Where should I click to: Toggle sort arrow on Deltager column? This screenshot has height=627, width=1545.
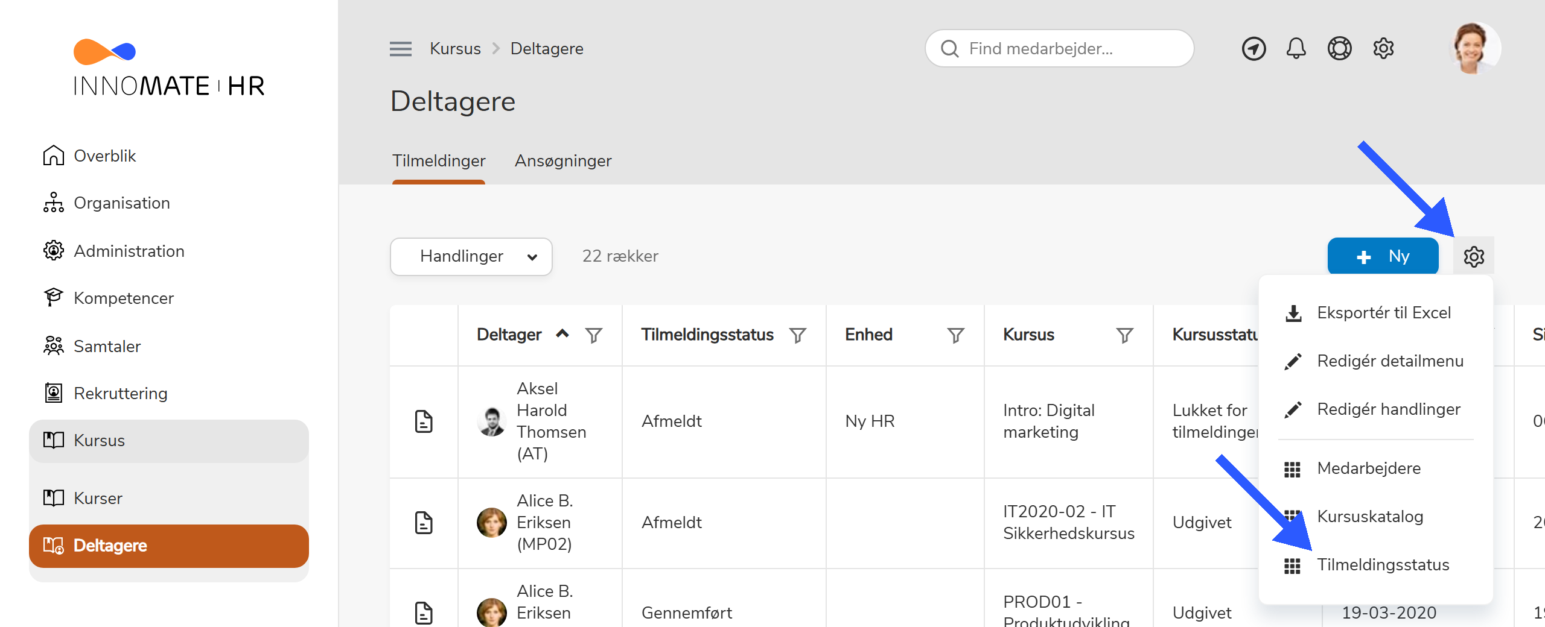[562, 333]
